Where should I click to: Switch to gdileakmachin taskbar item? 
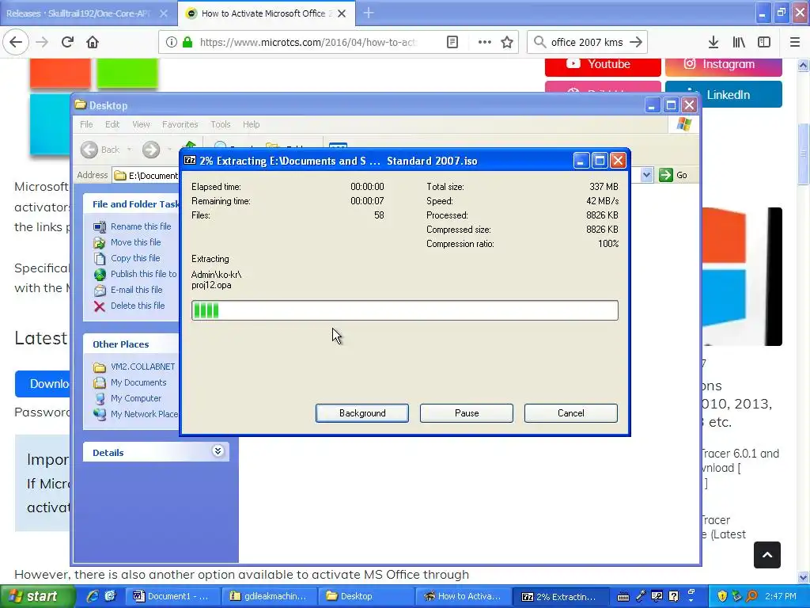(x=270, y=596)
